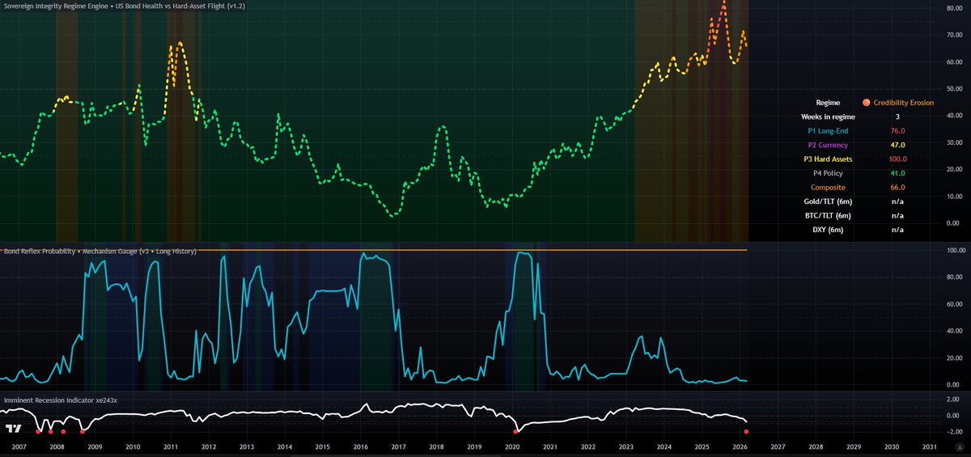
Task: Select the Sovereign Integrity Regime Engine title
Action: (x=124, y=6)
